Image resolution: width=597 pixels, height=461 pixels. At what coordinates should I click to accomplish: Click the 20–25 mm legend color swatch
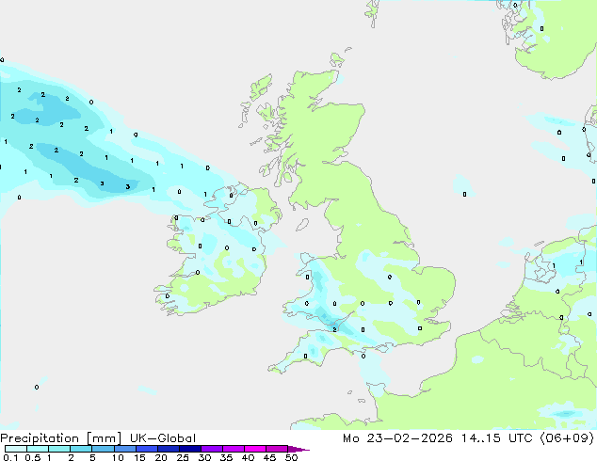(168, 449)
